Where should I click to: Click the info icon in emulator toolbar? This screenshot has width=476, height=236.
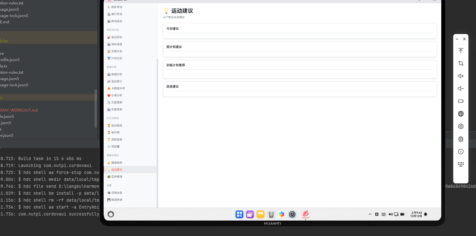[461, 152]
